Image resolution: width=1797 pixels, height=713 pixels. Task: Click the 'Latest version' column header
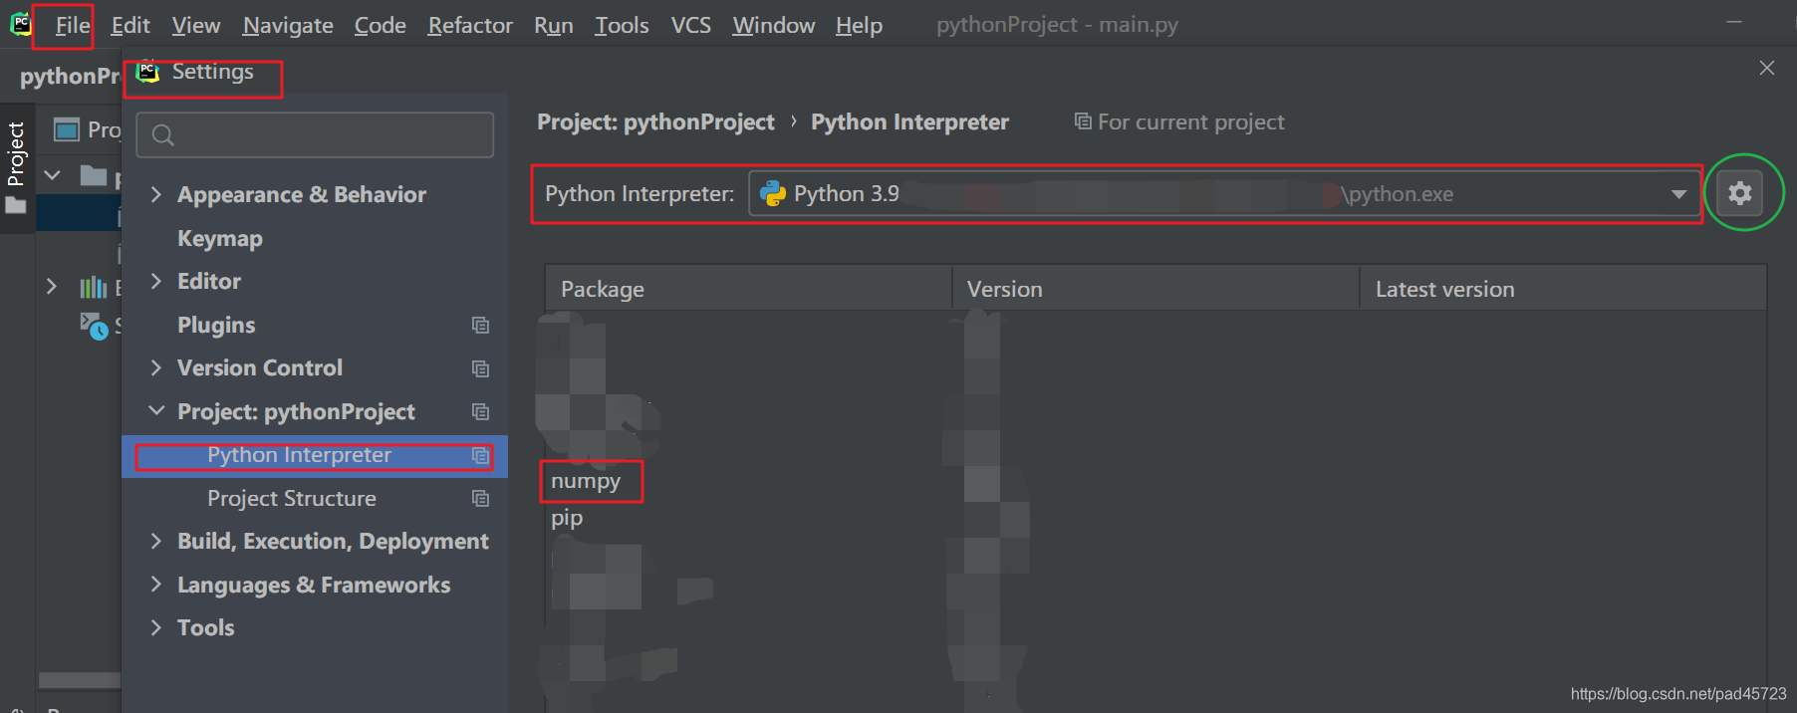(1444, 288)
